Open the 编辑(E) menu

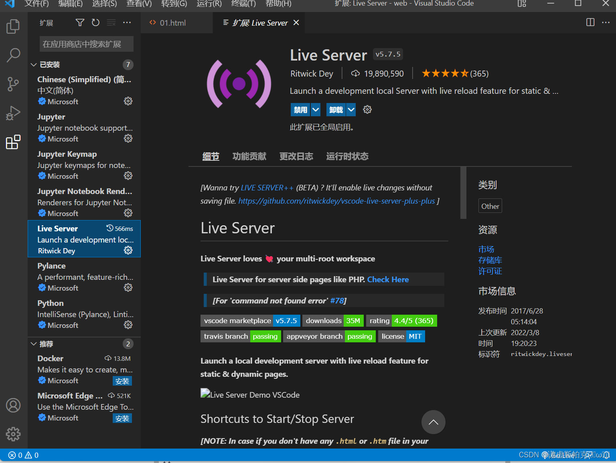click(71, 4)
